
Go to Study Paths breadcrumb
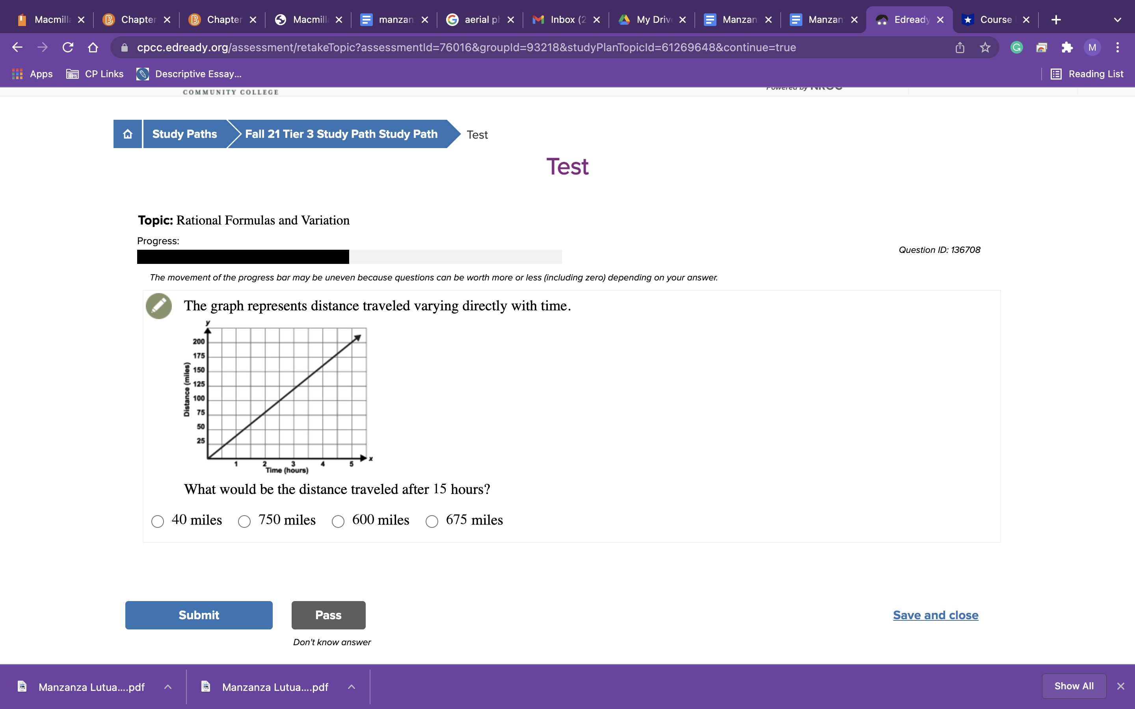184,134
